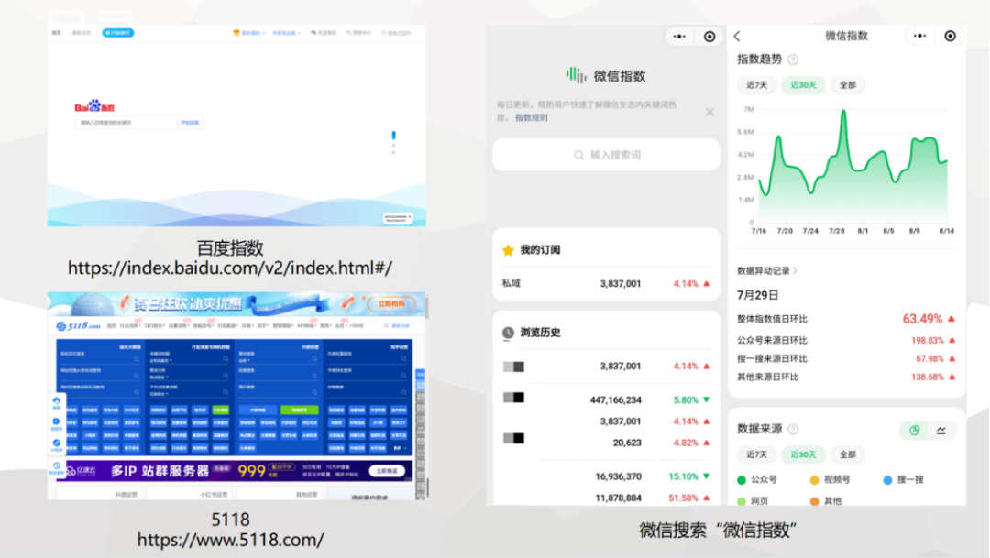Click help icon next to 指数趋势
The width and height of the screenshot is (990, 558).
(793, 60)
